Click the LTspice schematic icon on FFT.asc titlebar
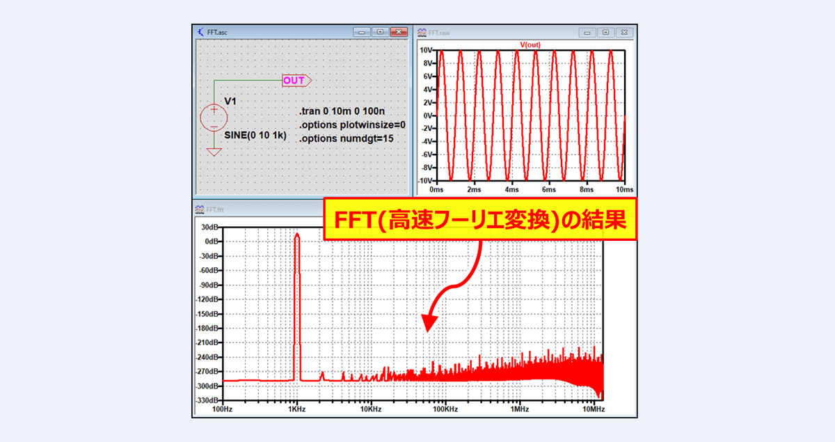Screen dimensions: 835x442 pyautogui.click(x=200, y=31)
